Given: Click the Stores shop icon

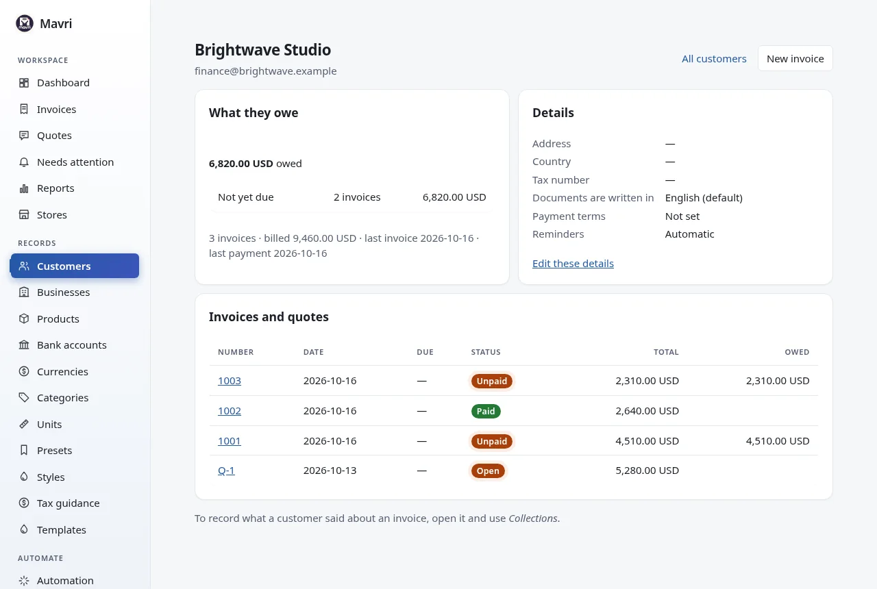Looking at the screenshot, I should coord(24,215).
